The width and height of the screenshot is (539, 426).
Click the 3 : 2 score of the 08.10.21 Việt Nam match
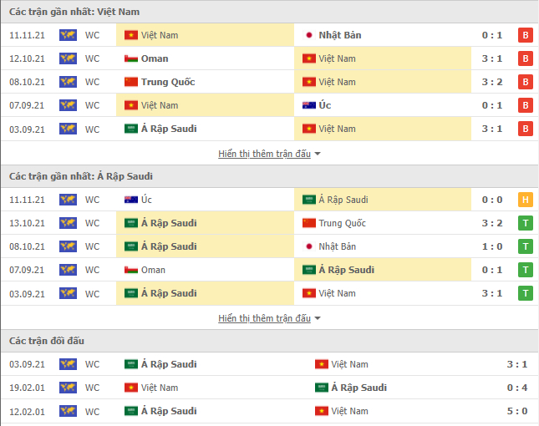tap(491, 82)
